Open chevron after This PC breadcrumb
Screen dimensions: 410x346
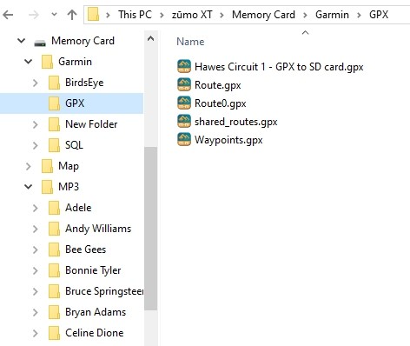click(x=162, y=15)
